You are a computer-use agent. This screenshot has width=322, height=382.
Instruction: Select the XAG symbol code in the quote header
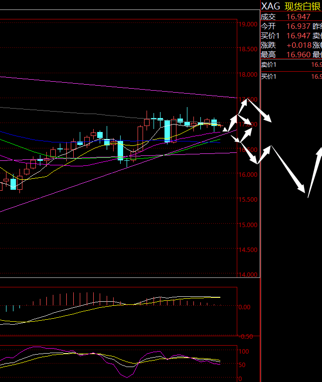pos(271,6)
